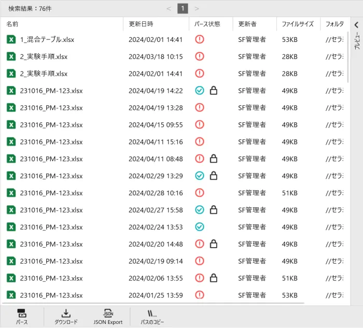Viewport: 363px width, 328px height.
Task: Click the lock icon on the 2024/04/19 14:22 row
Action: click(214, 91)
